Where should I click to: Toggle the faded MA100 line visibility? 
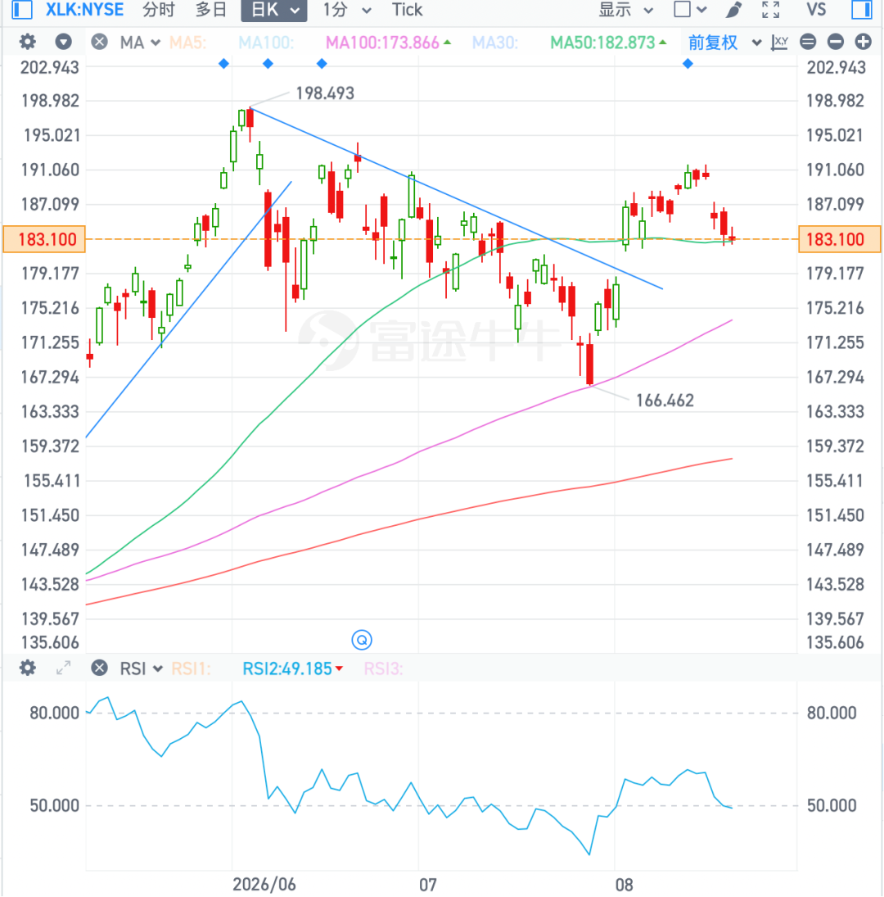point(266,43)
